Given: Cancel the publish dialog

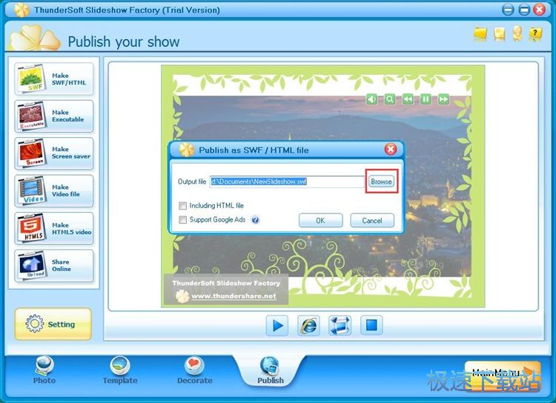Looking at the screenshot, I should point(372,220).
